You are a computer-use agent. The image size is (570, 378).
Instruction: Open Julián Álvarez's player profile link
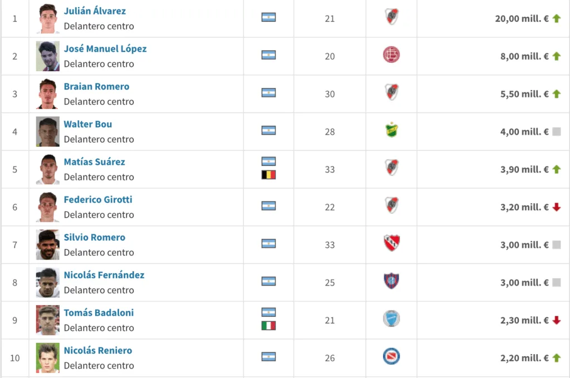95,11
